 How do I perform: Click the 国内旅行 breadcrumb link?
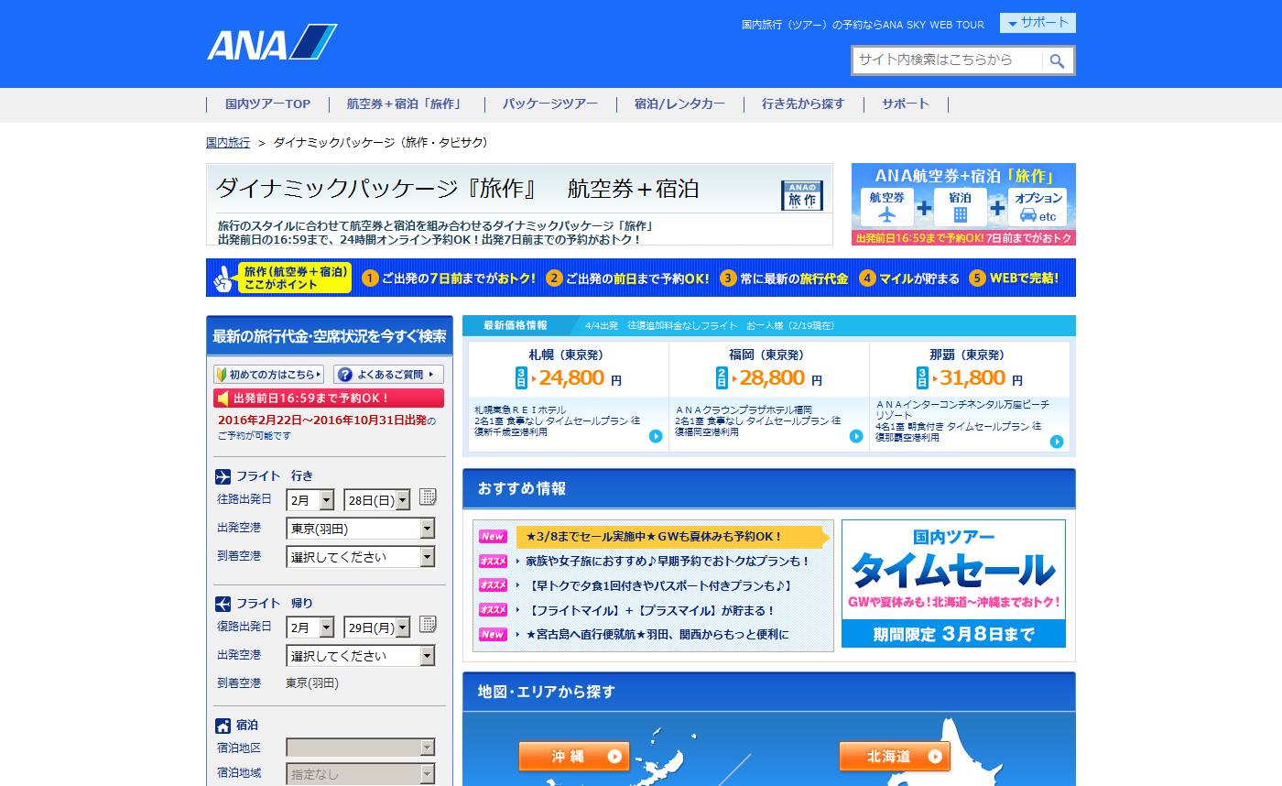(x=228, y=143)
